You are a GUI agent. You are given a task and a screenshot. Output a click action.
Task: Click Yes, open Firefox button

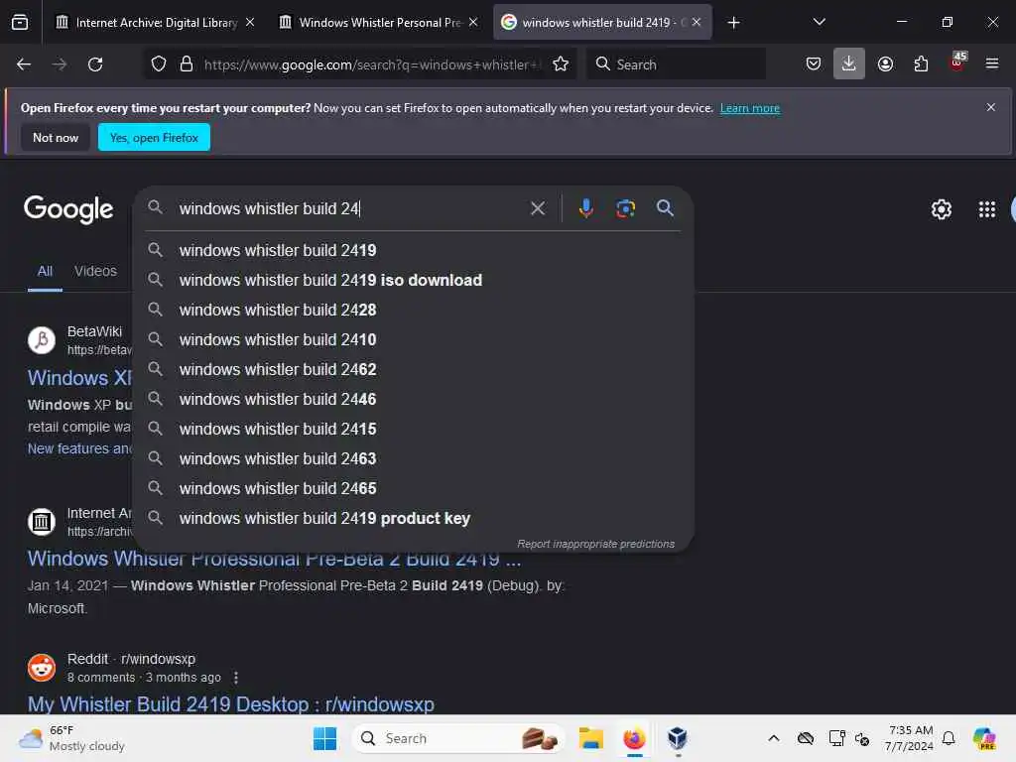(154, 137)
